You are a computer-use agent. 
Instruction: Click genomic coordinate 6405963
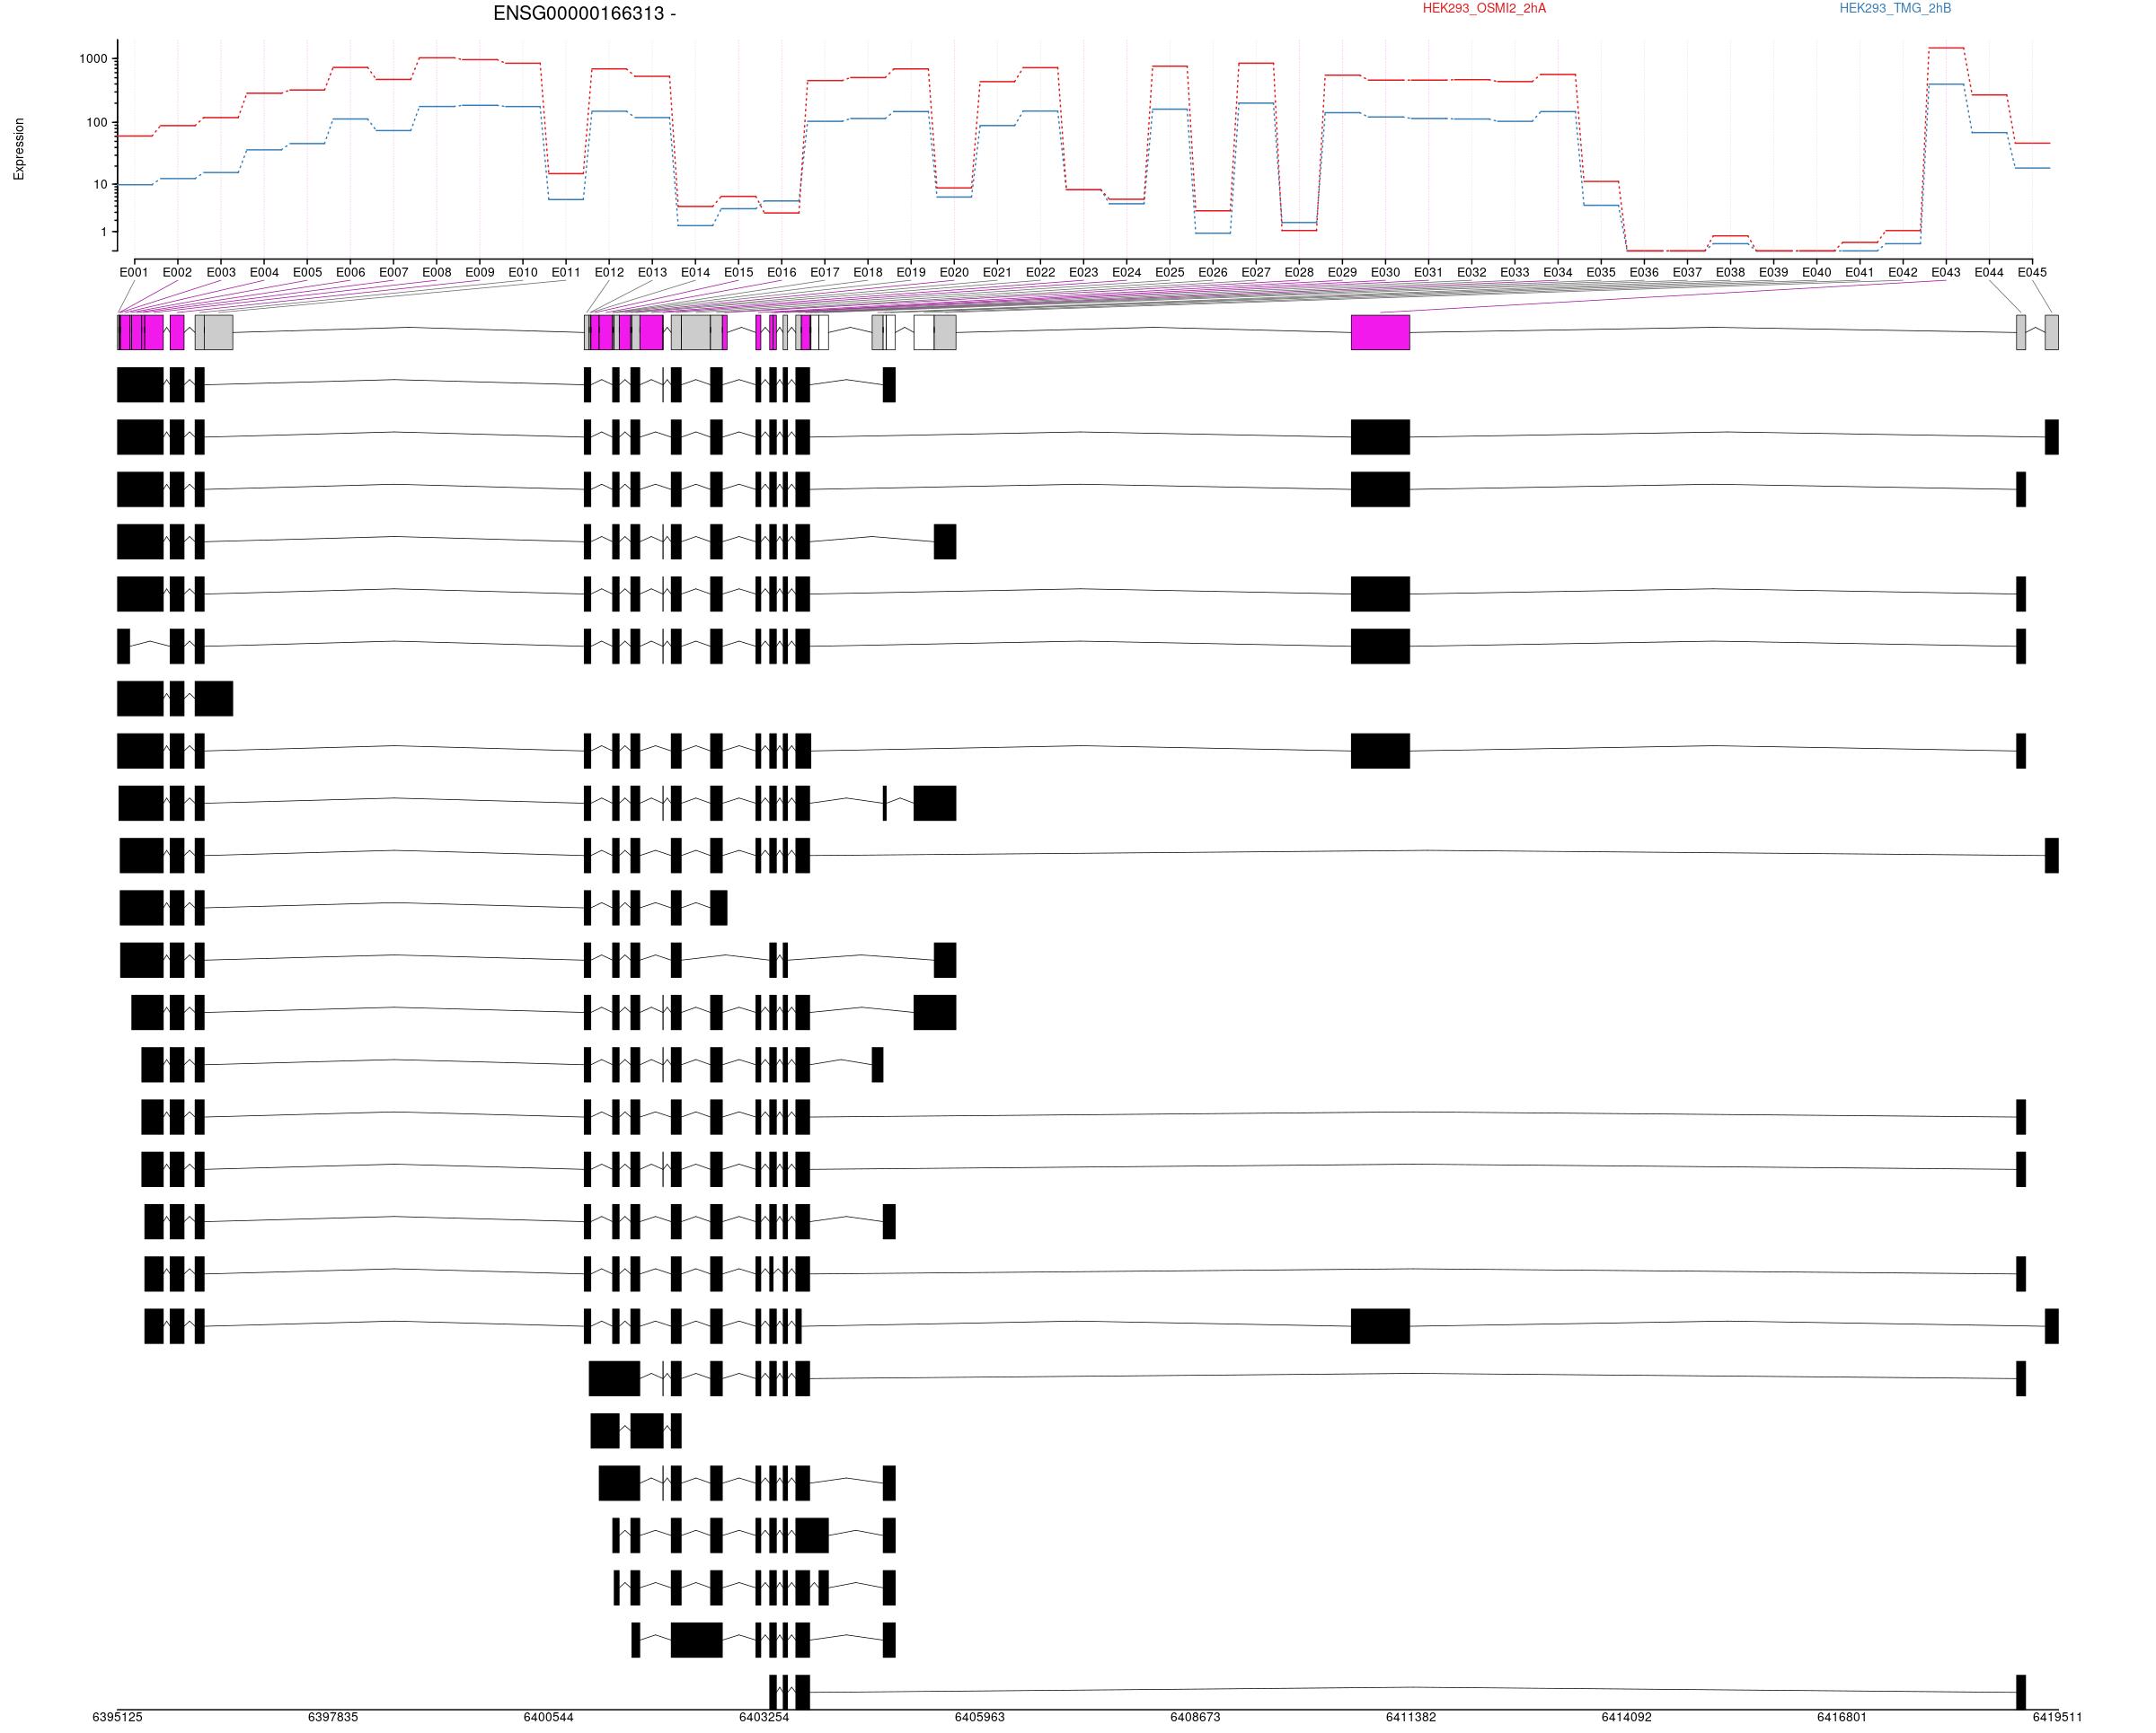point(980,1717)
